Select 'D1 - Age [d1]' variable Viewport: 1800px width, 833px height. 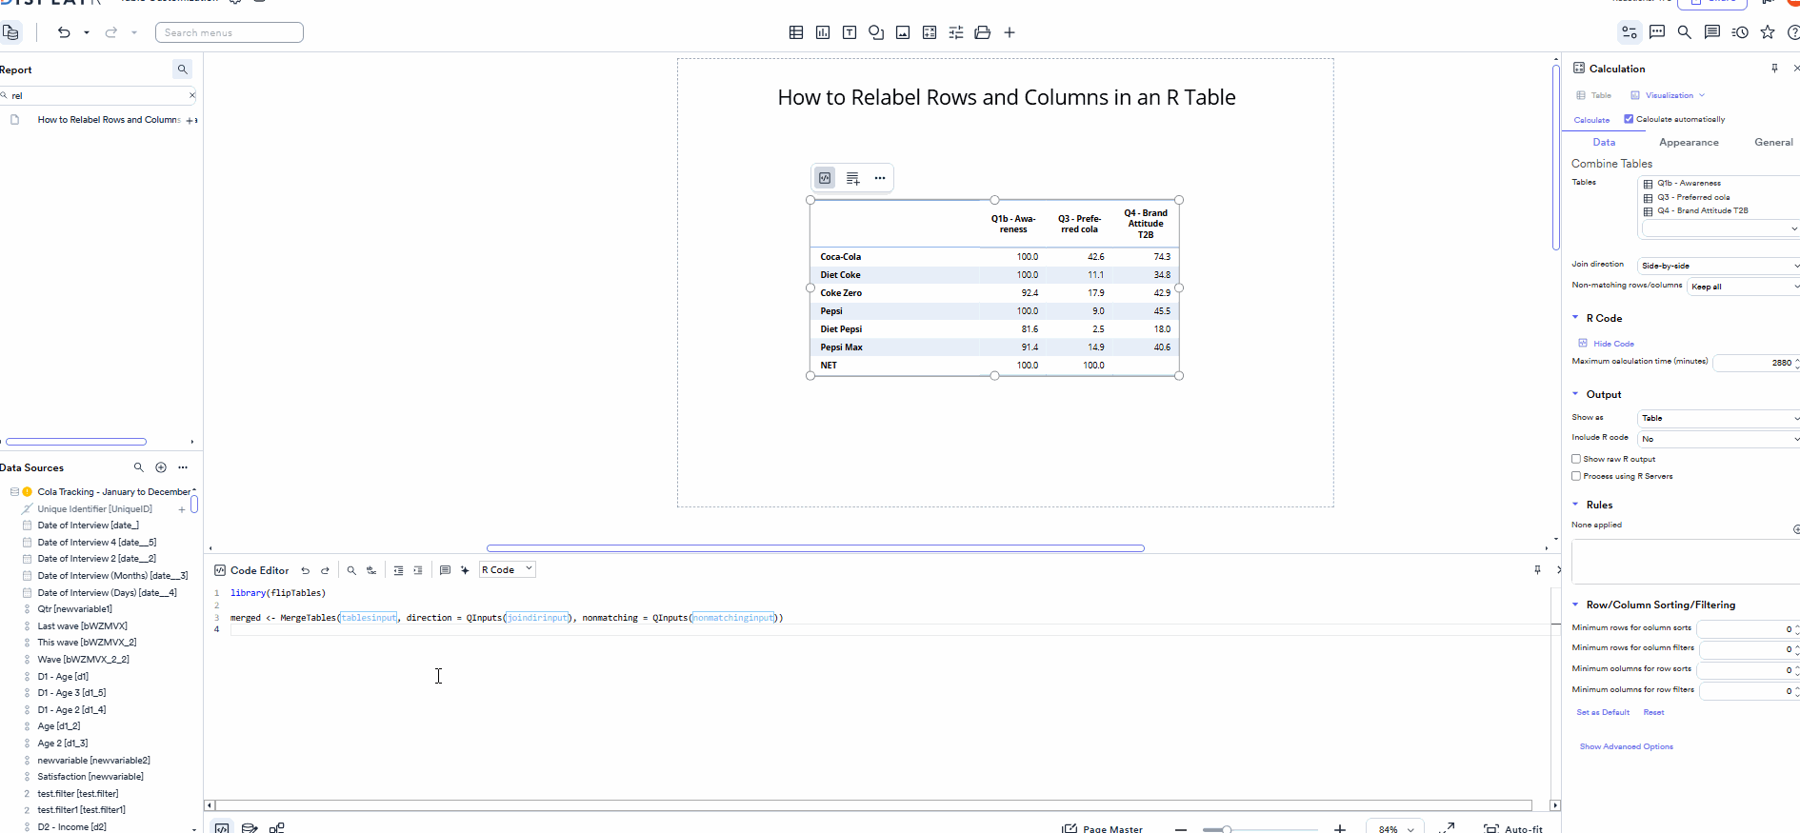pos(63,677)
